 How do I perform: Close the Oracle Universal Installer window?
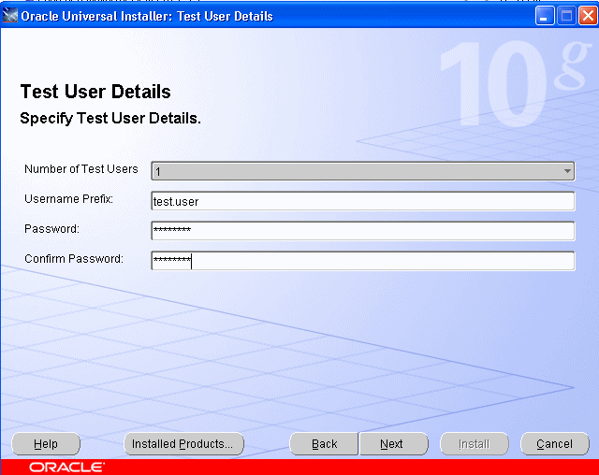(588, 17)
